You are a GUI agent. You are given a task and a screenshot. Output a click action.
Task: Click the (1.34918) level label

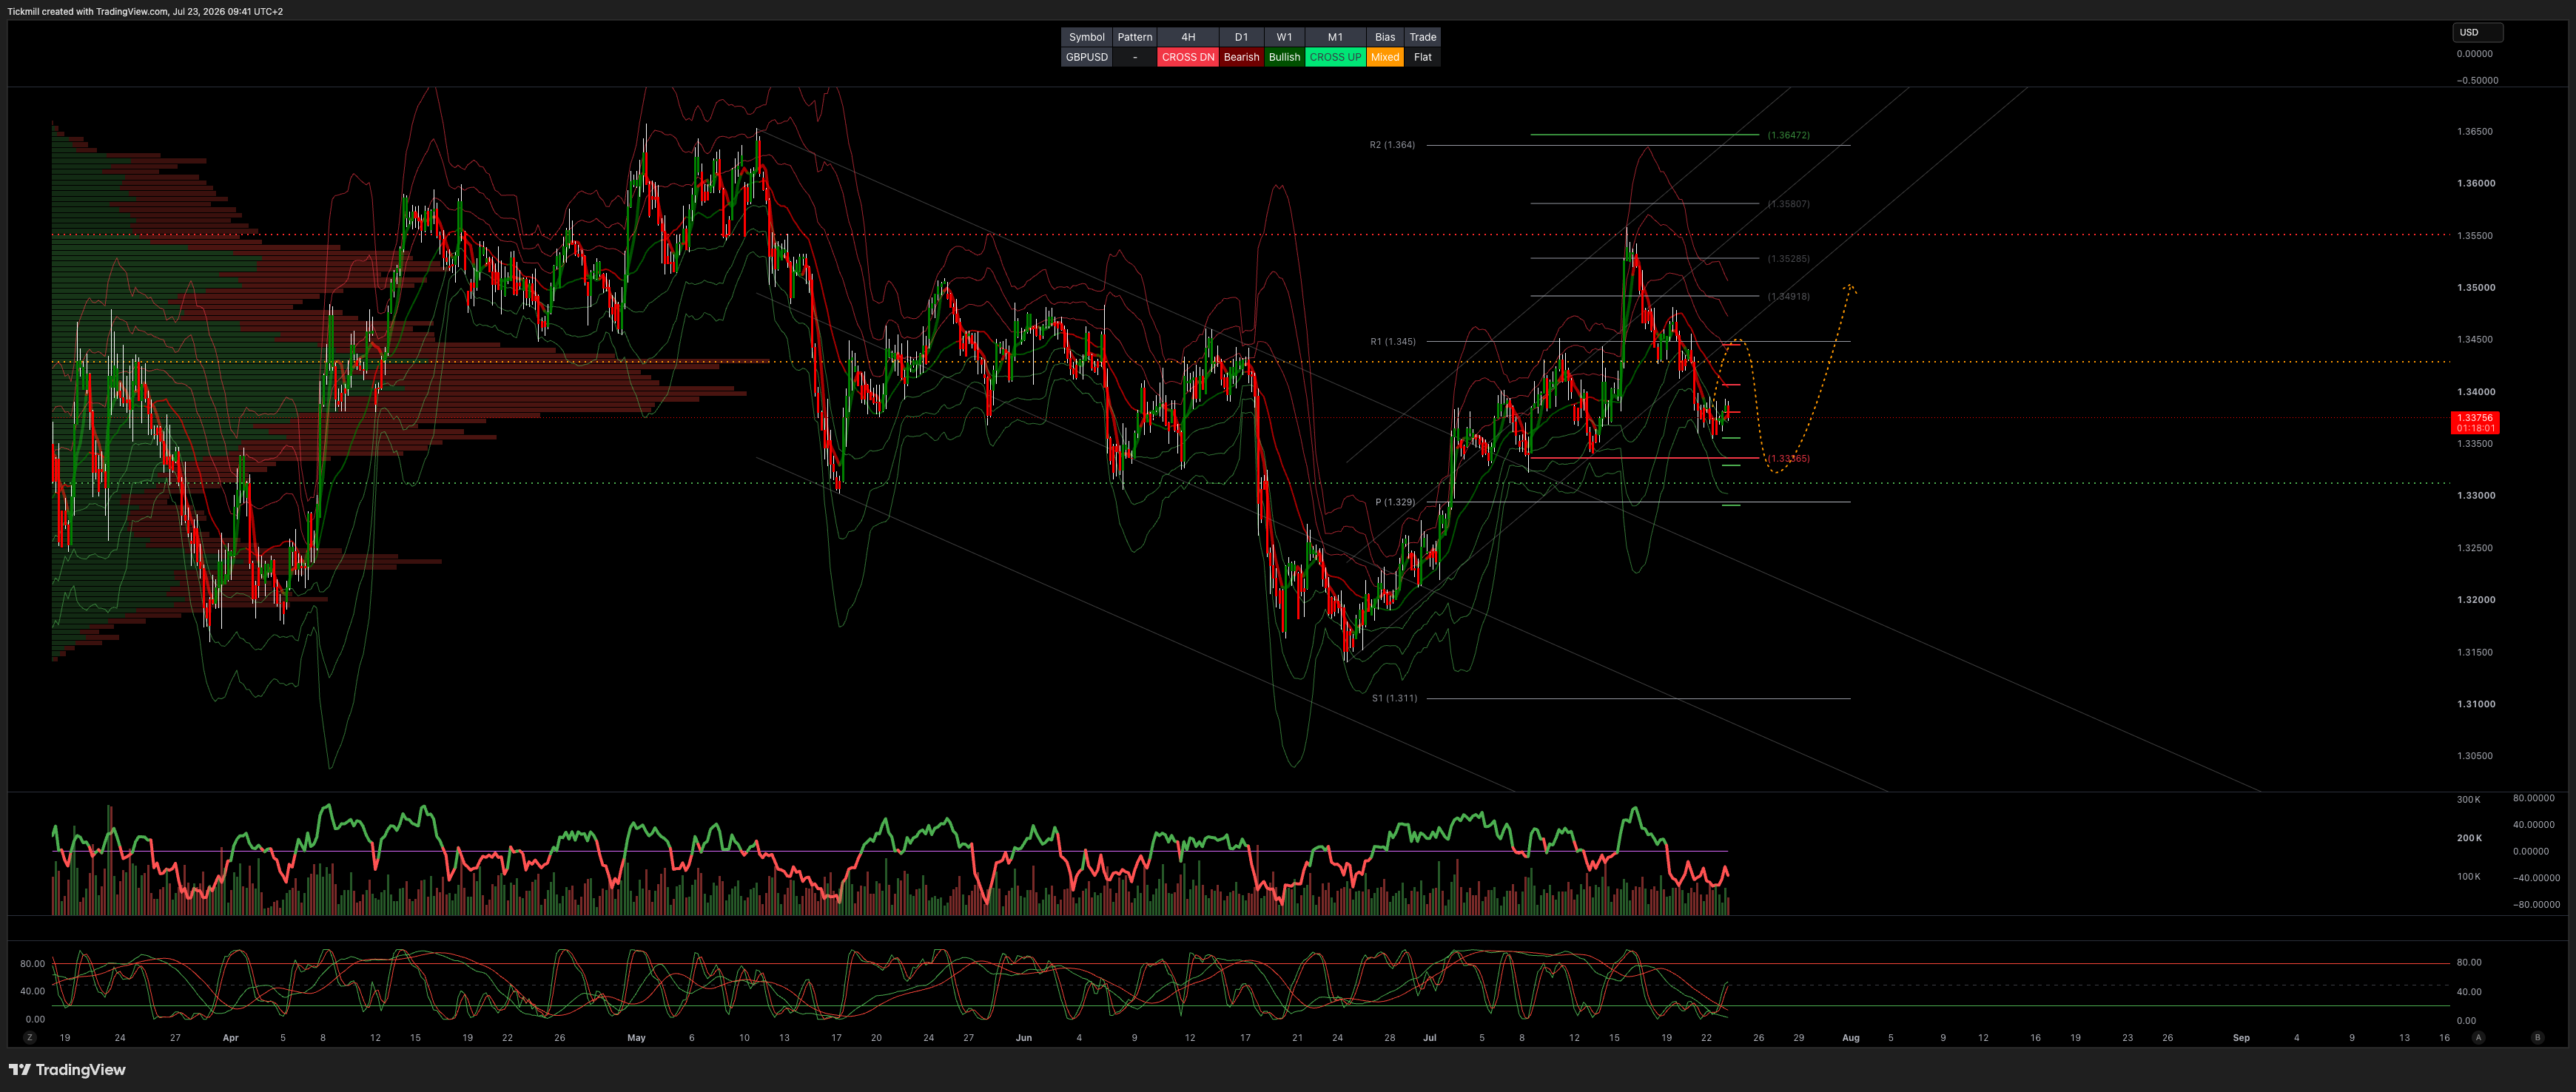[x=1788, y=297]
